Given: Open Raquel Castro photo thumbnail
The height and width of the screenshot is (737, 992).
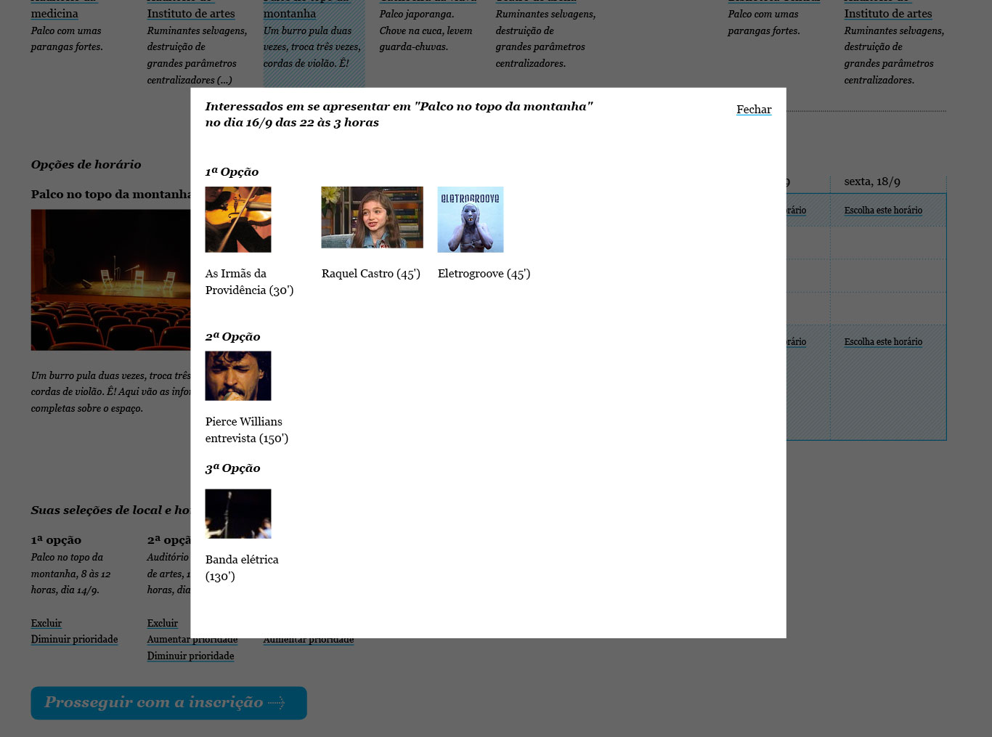Looking at the screenshot, I should point(372,217).
